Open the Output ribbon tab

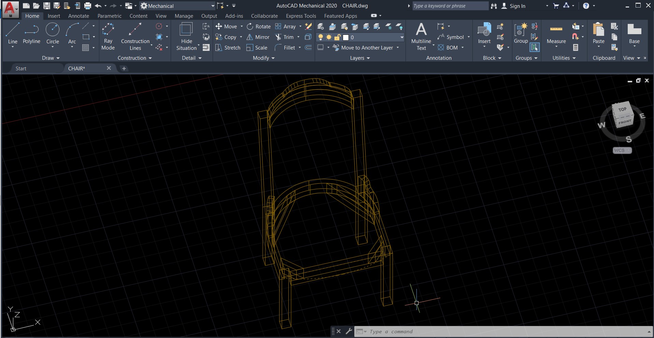pyautogui.click(x=209, y=16)
